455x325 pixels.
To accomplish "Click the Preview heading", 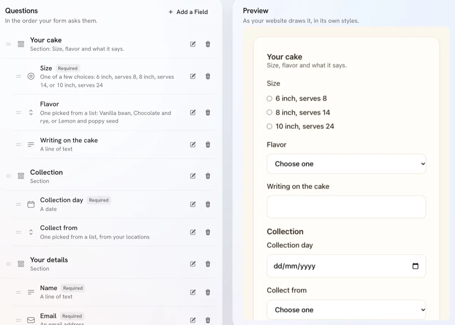I will 256,11.
